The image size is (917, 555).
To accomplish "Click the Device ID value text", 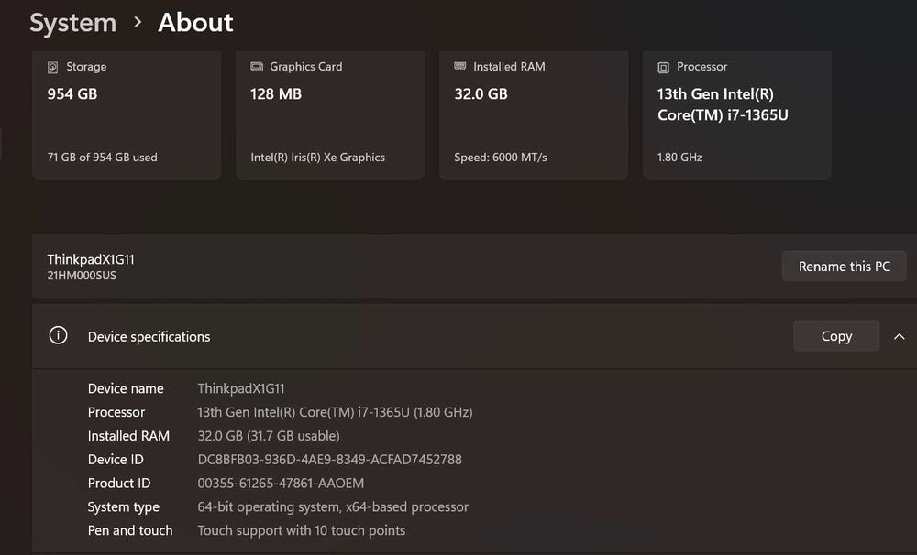I will click(x=329, y=460).
